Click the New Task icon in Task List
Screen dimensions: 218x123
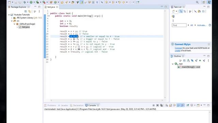pyautogui.click(x=173, y=11)
